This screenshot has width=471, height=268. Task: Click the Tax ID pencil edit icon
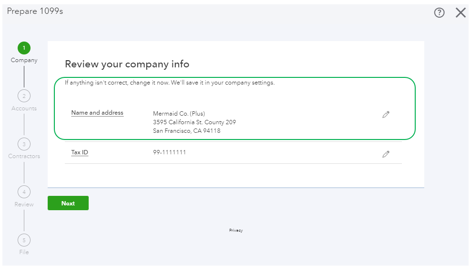(386, 154)
